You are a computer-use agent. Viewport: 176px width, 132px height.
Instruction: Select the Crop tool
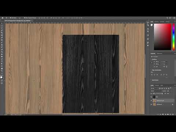point(2,33)
